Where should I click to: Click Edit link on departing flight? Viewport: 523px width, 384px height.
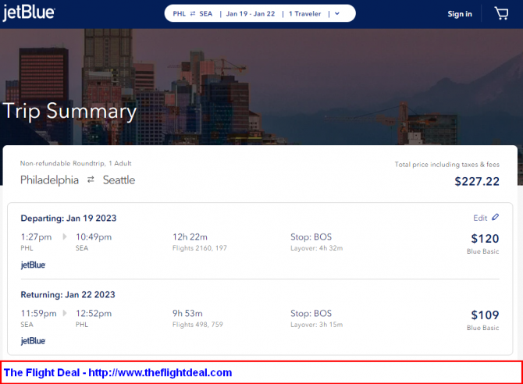pyautogui.click(x=480, y=218)
